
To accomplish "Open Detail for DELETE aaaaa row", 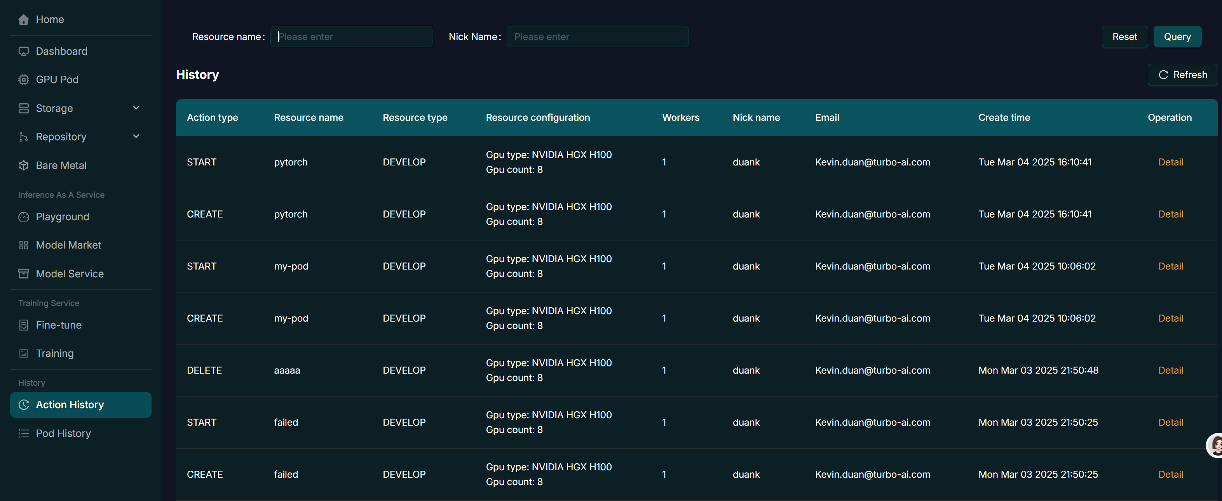I will click(x=1170, y=370).
